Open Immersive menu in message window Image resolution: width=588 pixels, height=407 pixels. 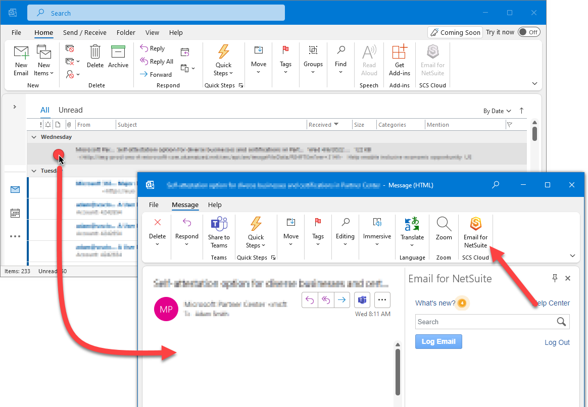[x=377, y=232]
